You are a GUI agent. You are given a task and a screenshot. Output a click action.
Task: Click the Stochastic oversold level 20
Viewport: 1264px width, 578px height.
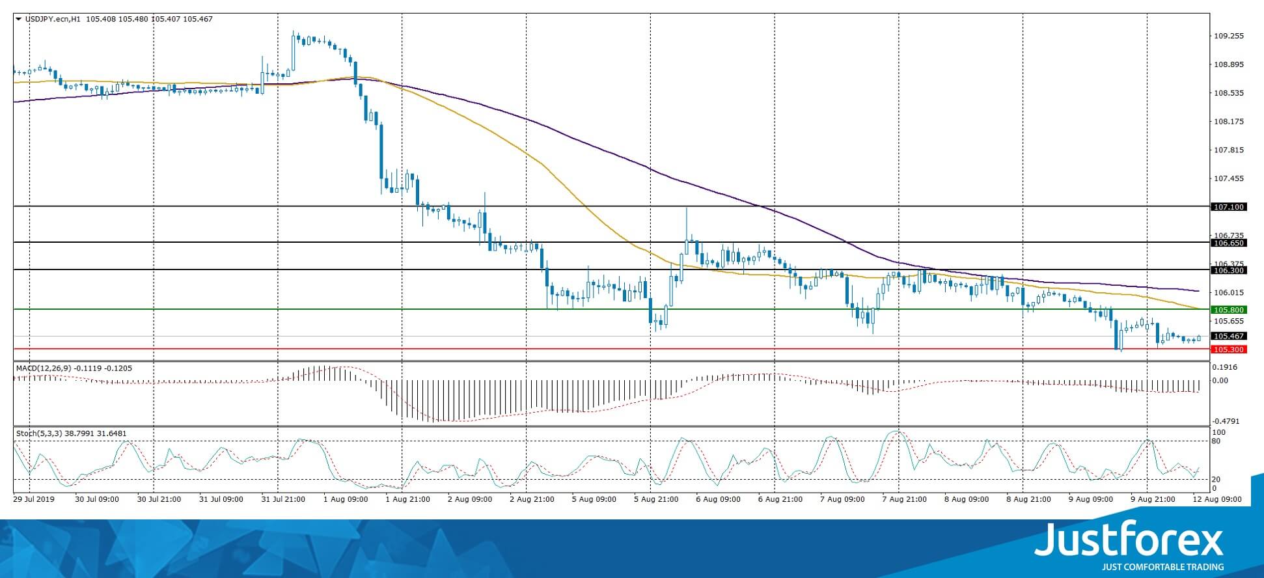click(x=1217, y=479)
